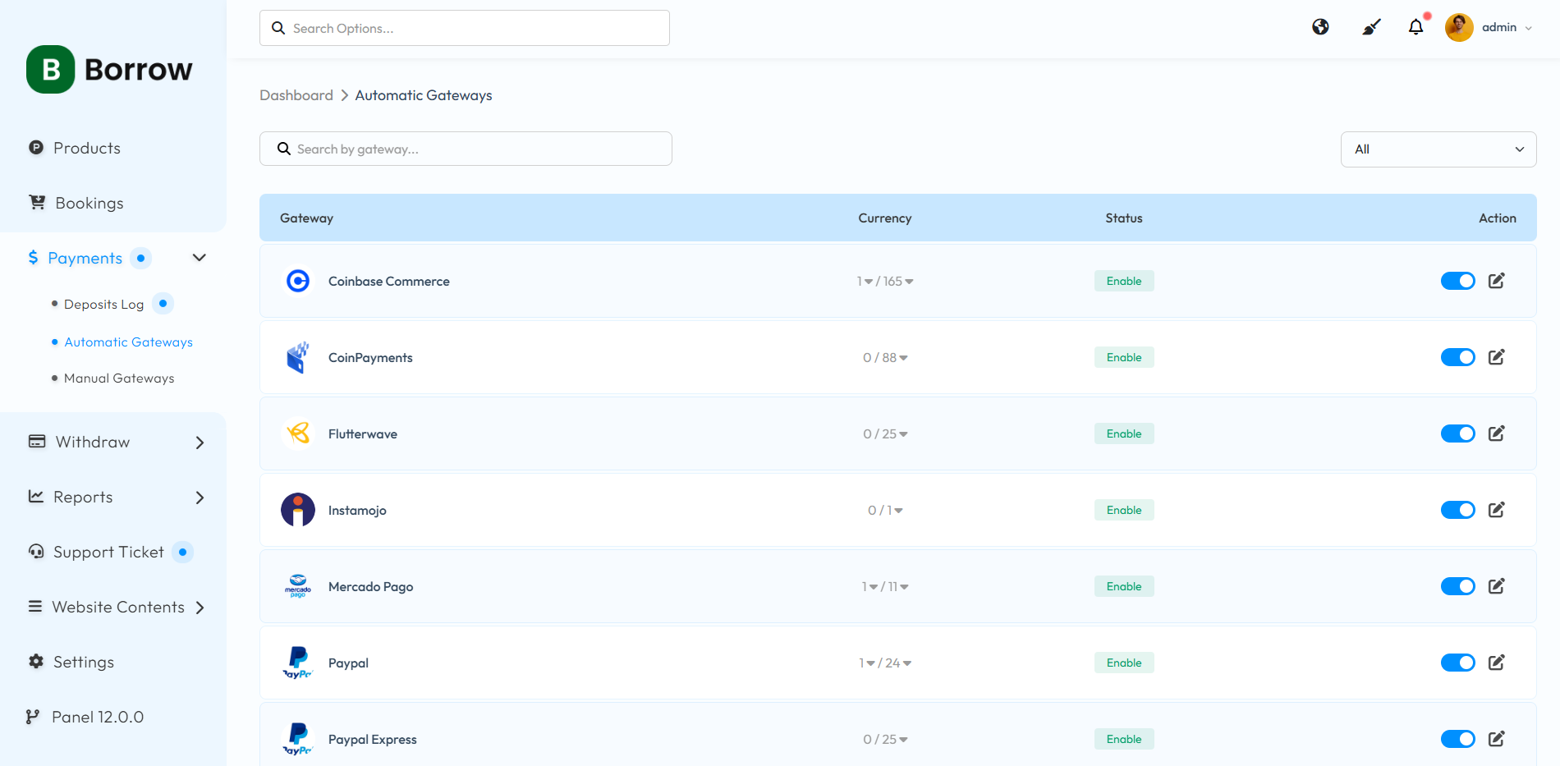Disable the CoinPayments gateway toggle
The width and height of the screenshot is (1560, 766).
pos(1457,357)
